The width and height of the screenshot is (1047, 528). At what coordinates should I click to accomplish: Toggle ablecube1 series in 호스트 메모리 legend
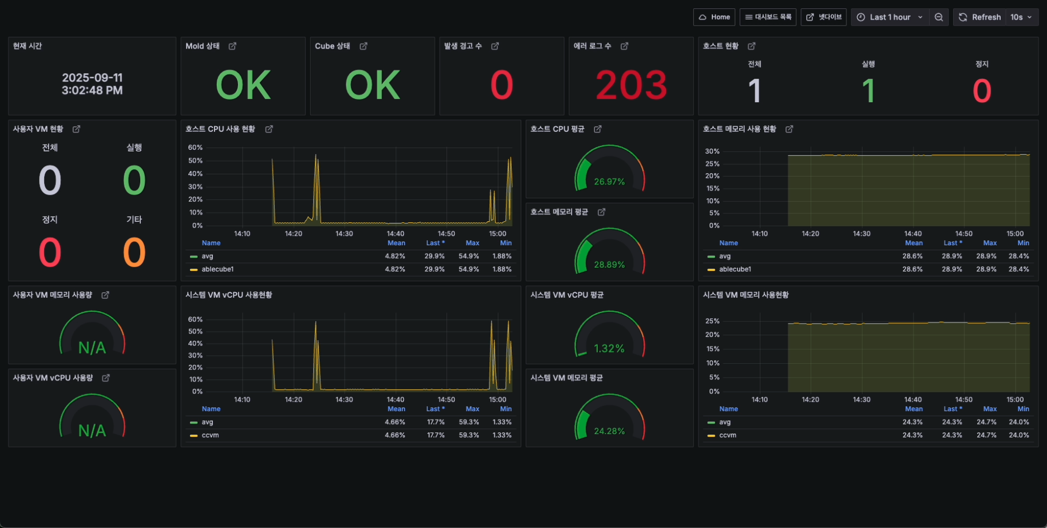coord(735,269)
